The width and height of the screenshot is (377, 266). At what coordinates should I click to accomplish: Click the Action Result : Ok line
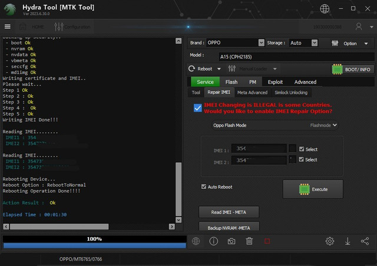[x=29, y=203]
